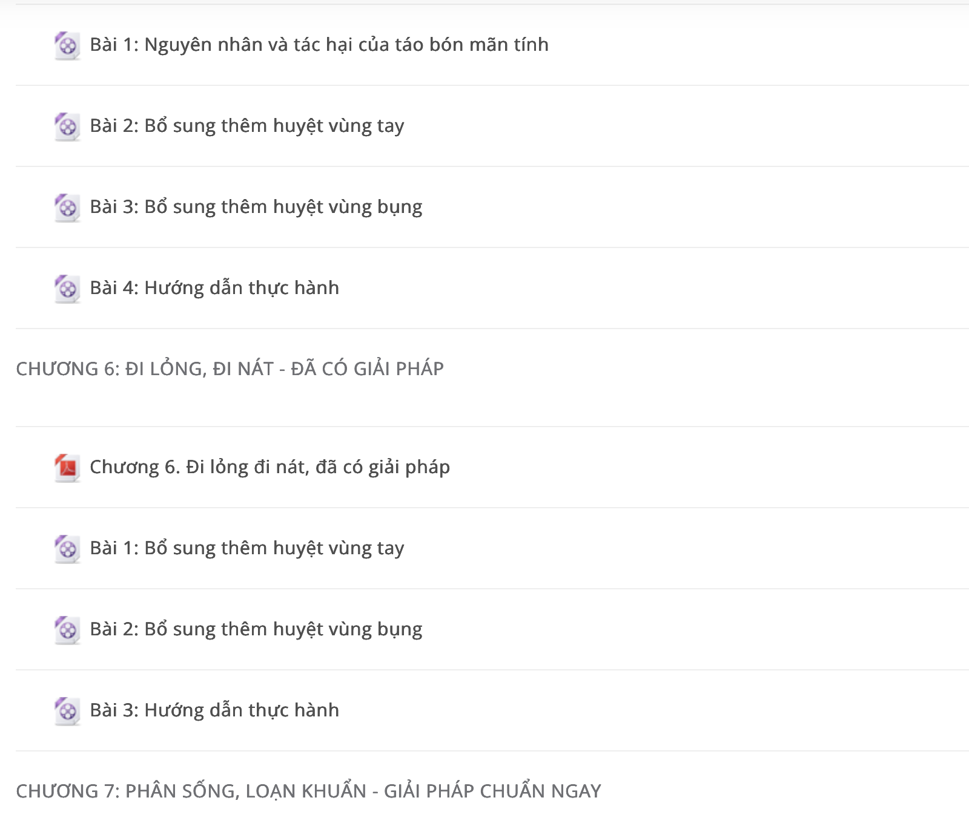Click video icon of Chương 6 Bài 2 vùng bụng
Screen dimensions: 969x835
[x=67, y=630]
